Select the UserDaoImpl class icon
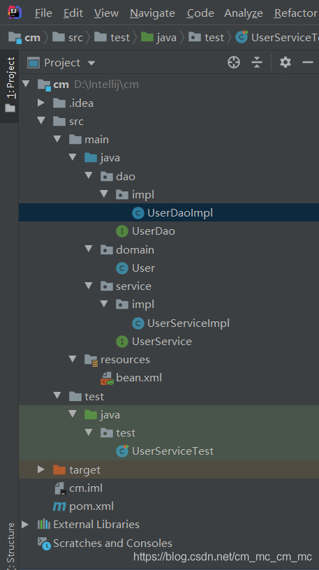Viewport: 319px width, 570px height. [x=138, y=213]
